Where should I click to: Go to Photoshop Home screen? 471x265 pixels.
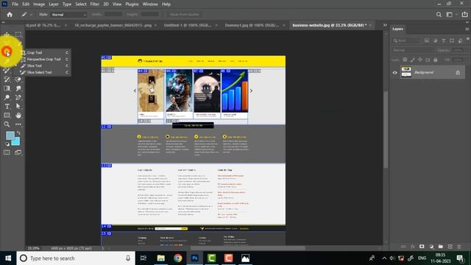[x=10, y=15]
